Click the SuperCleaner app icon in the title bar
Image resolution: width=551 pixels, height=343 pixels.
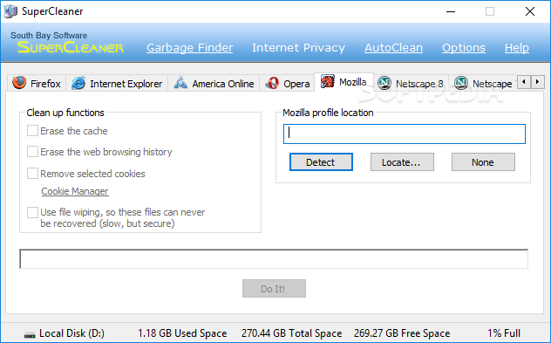(10, 11)
